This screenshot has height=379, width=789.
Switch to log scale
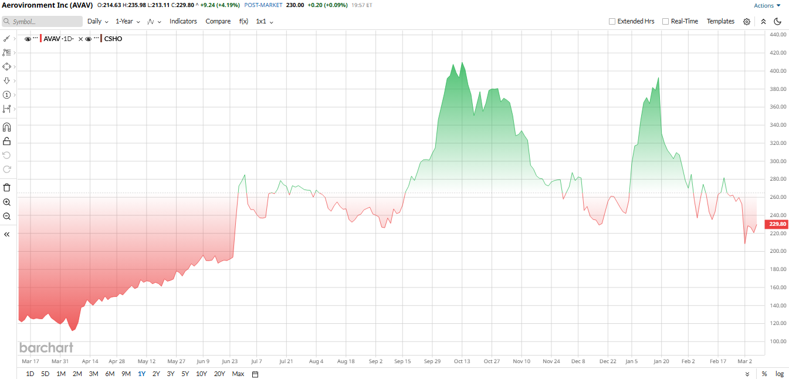(780, 374)
